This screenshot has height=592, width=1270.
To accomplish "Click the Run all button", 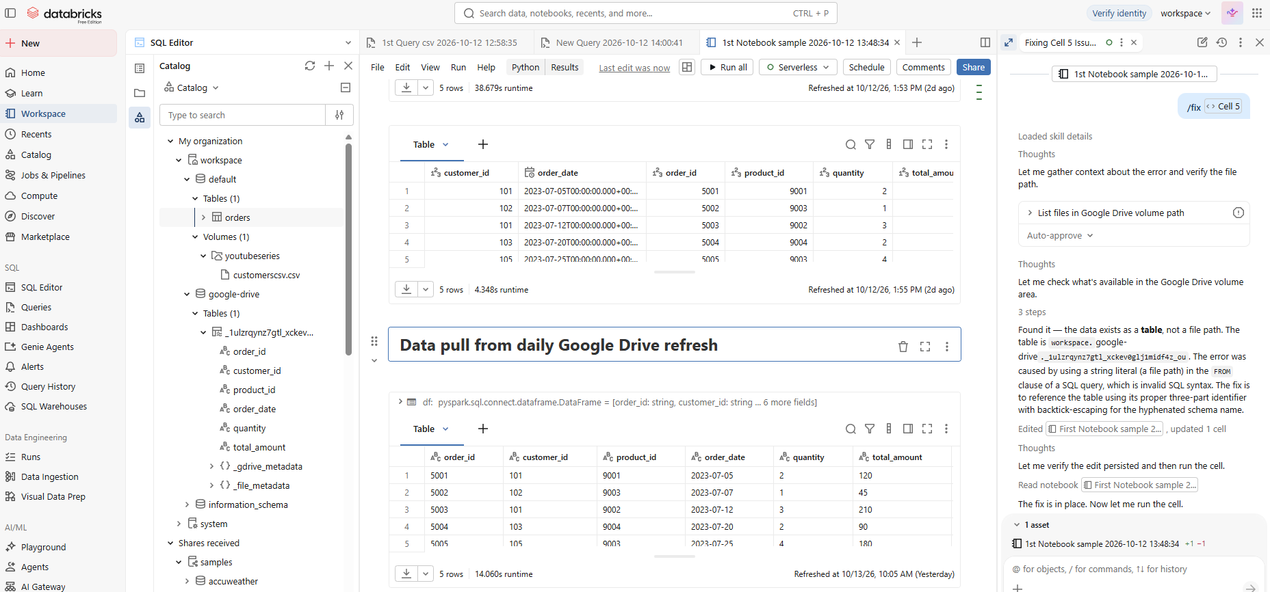I will tap(727, 67).
